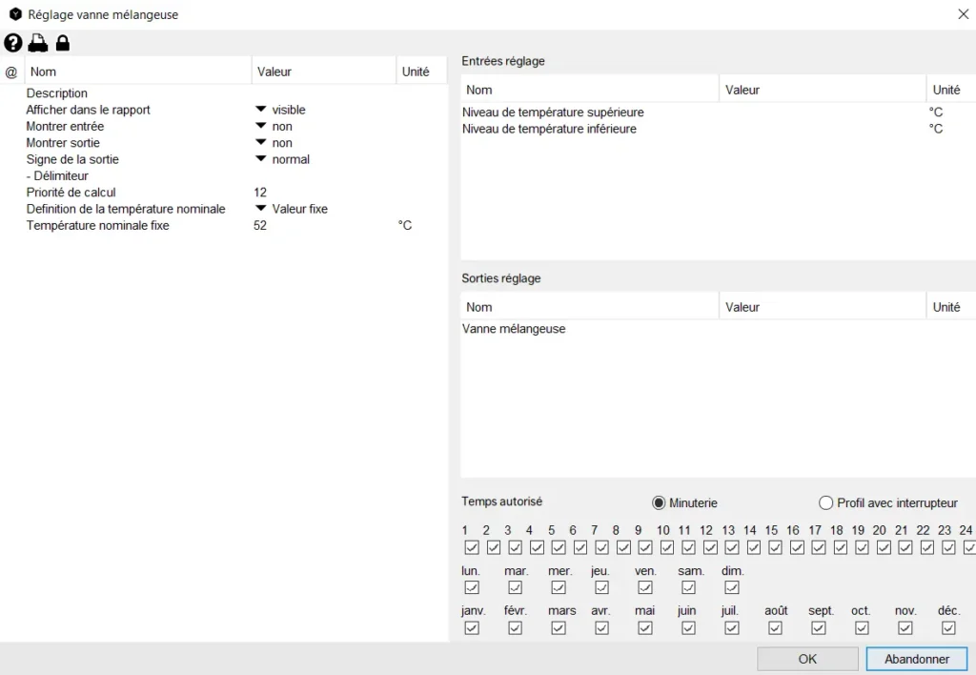Viewport: 976px width, 675px height.
Task: Open the Signe de la sortie dropdown
Action: [x=260, y=159]
